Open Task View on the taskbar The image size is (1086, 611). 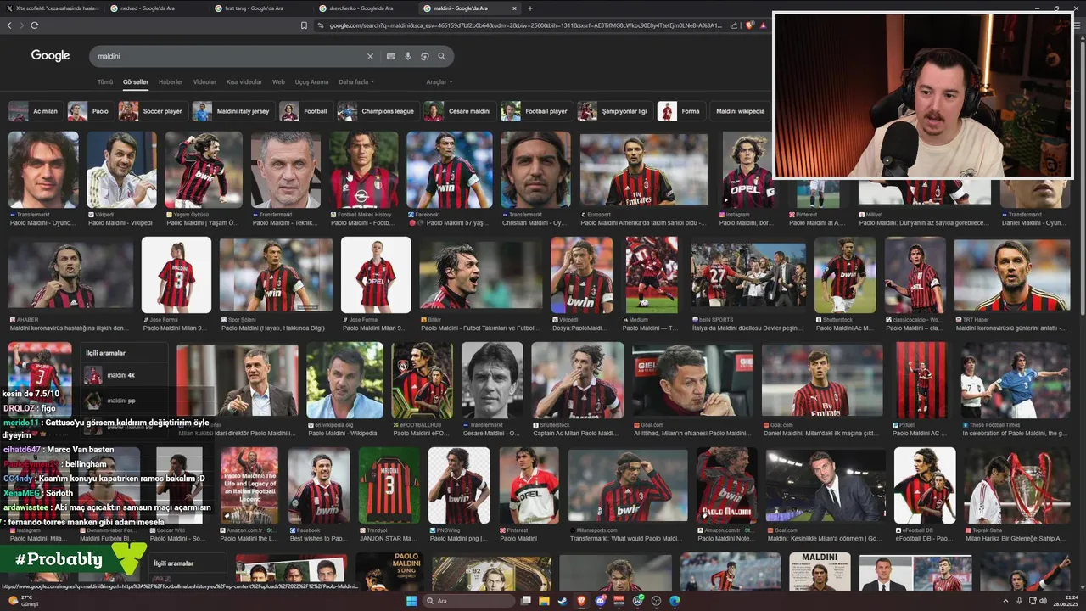click(x=525, y=601)
